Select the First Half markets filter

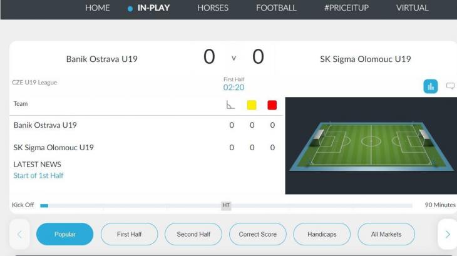tap(129, 234)
